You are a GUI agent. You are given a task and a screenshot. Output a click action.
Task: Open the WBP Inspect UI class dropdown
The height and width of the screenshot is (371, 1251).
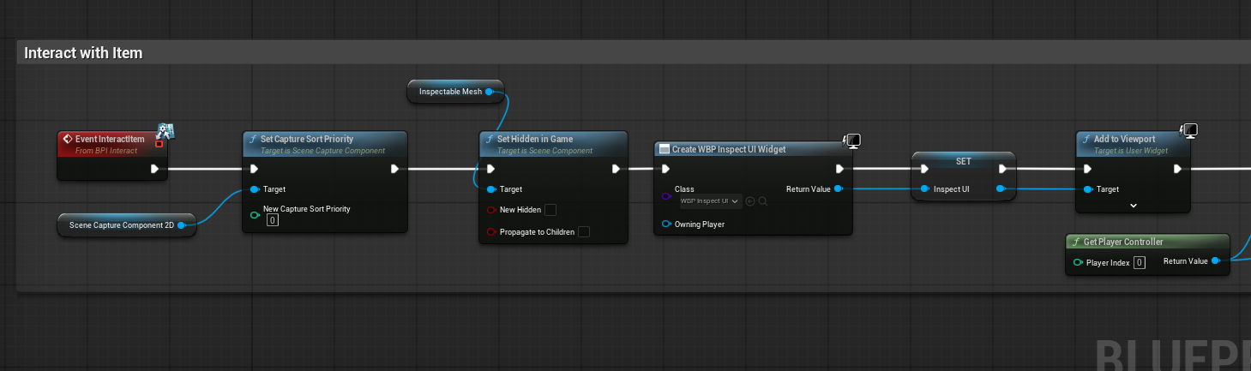[709, 201]
